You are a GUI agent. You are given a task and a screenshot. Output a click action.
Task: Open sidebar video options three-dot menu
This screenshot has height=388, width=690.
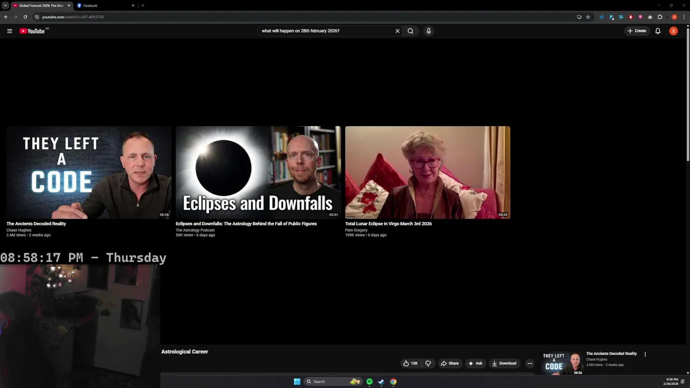pyautogui.click(x=645, y=355)
